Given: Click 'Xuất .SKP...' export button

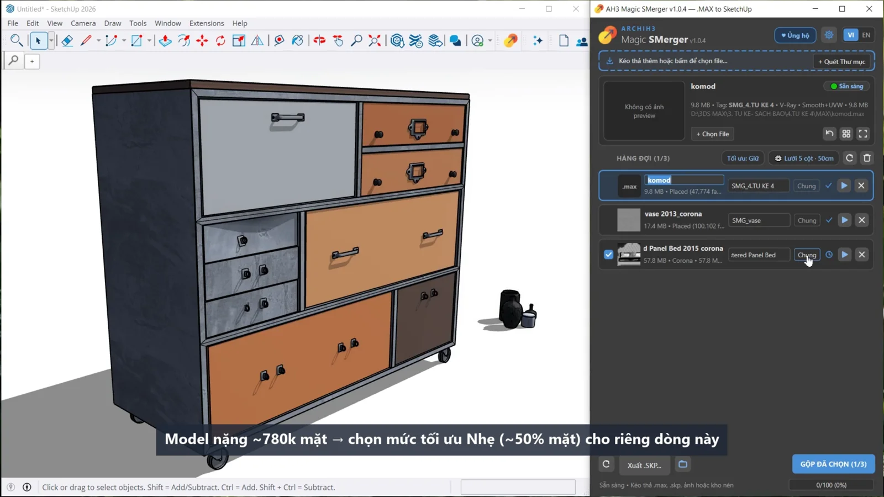Looking at the screenshot, I should 644,465.
